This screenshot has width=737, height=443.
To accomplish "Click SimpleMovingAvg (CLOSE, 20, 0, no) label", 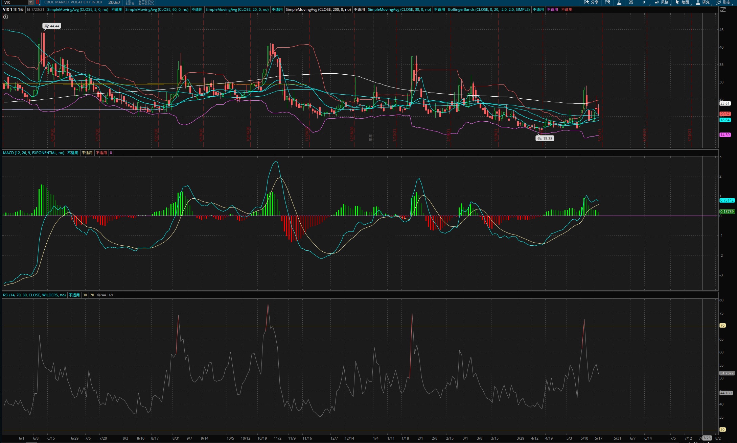I will click(x=237, y=9).
